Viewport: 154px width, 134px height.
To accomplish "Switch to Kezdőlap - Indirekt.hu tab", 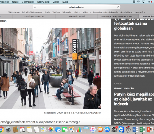I will coord(34,17).
